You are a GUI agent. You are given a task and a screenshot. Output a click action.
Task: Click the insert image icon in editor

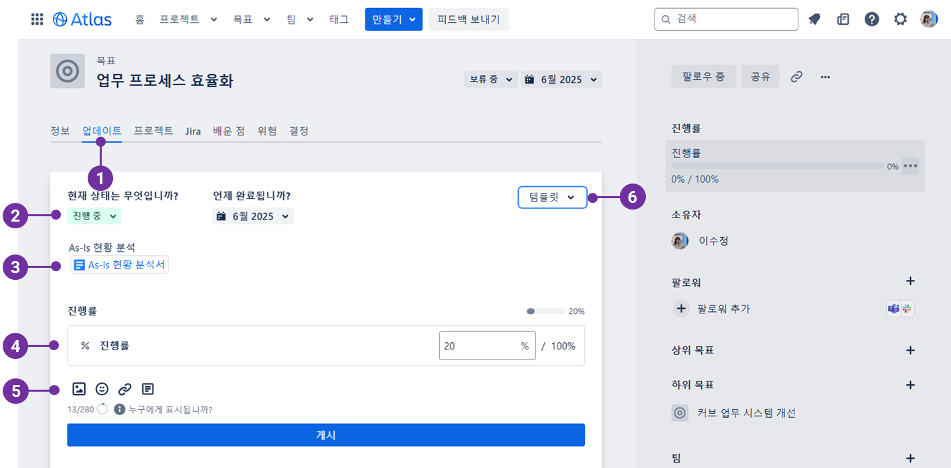(79, 389)
